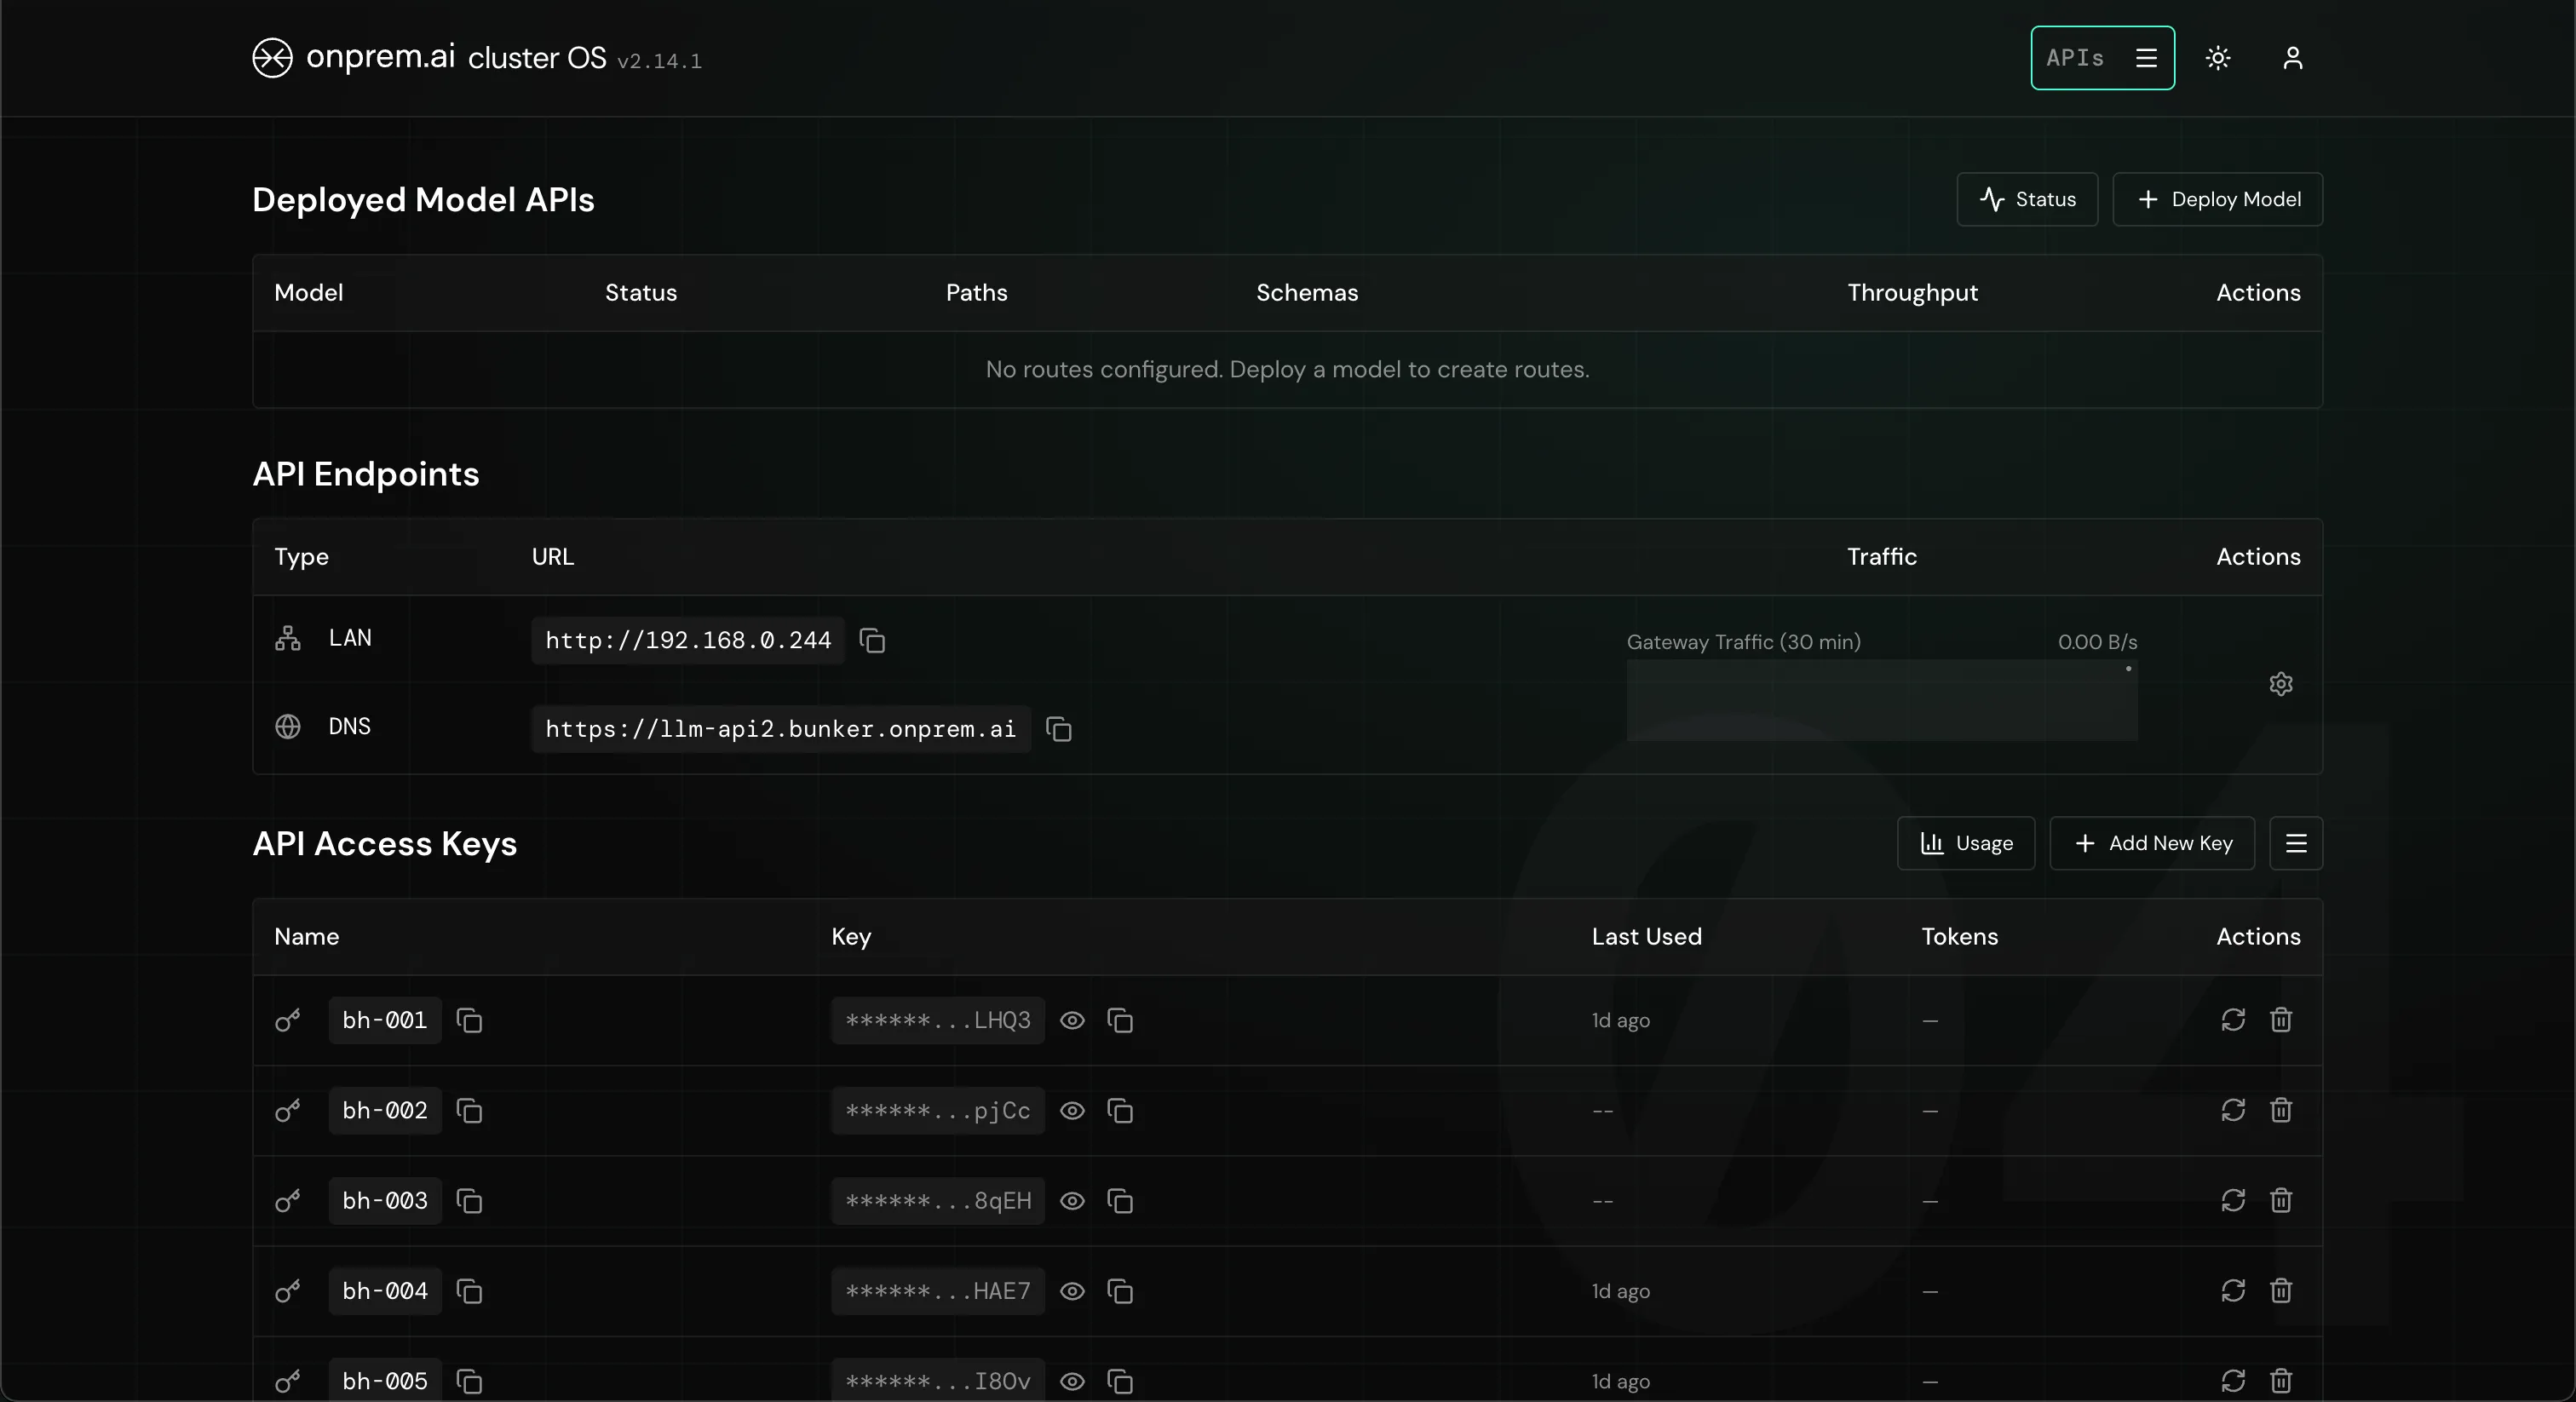Screen dimensions: 2576x1402
Task: Delete the bh-001 key
Action: tap(2281, 1020)
